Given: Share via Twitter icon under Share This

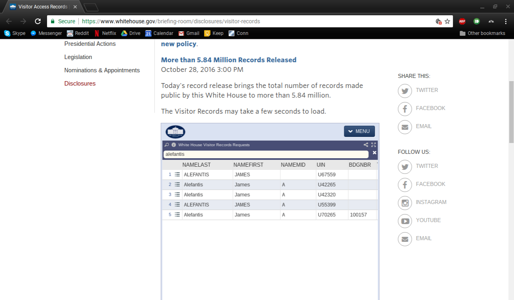Looking at the screenshot, I should click(405, 90).
